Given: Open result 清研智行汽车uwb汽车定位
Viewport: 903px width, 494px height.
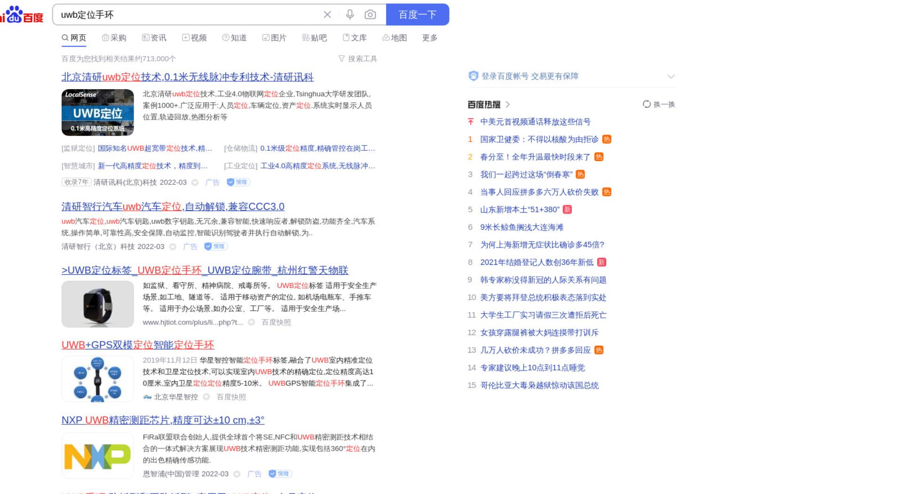Looking at the screenshot, I should 173,207.
